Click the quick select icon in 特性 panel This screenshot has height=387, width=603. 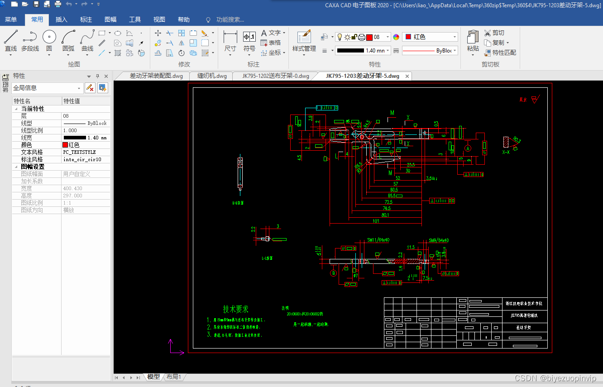(x=103, y=88)
